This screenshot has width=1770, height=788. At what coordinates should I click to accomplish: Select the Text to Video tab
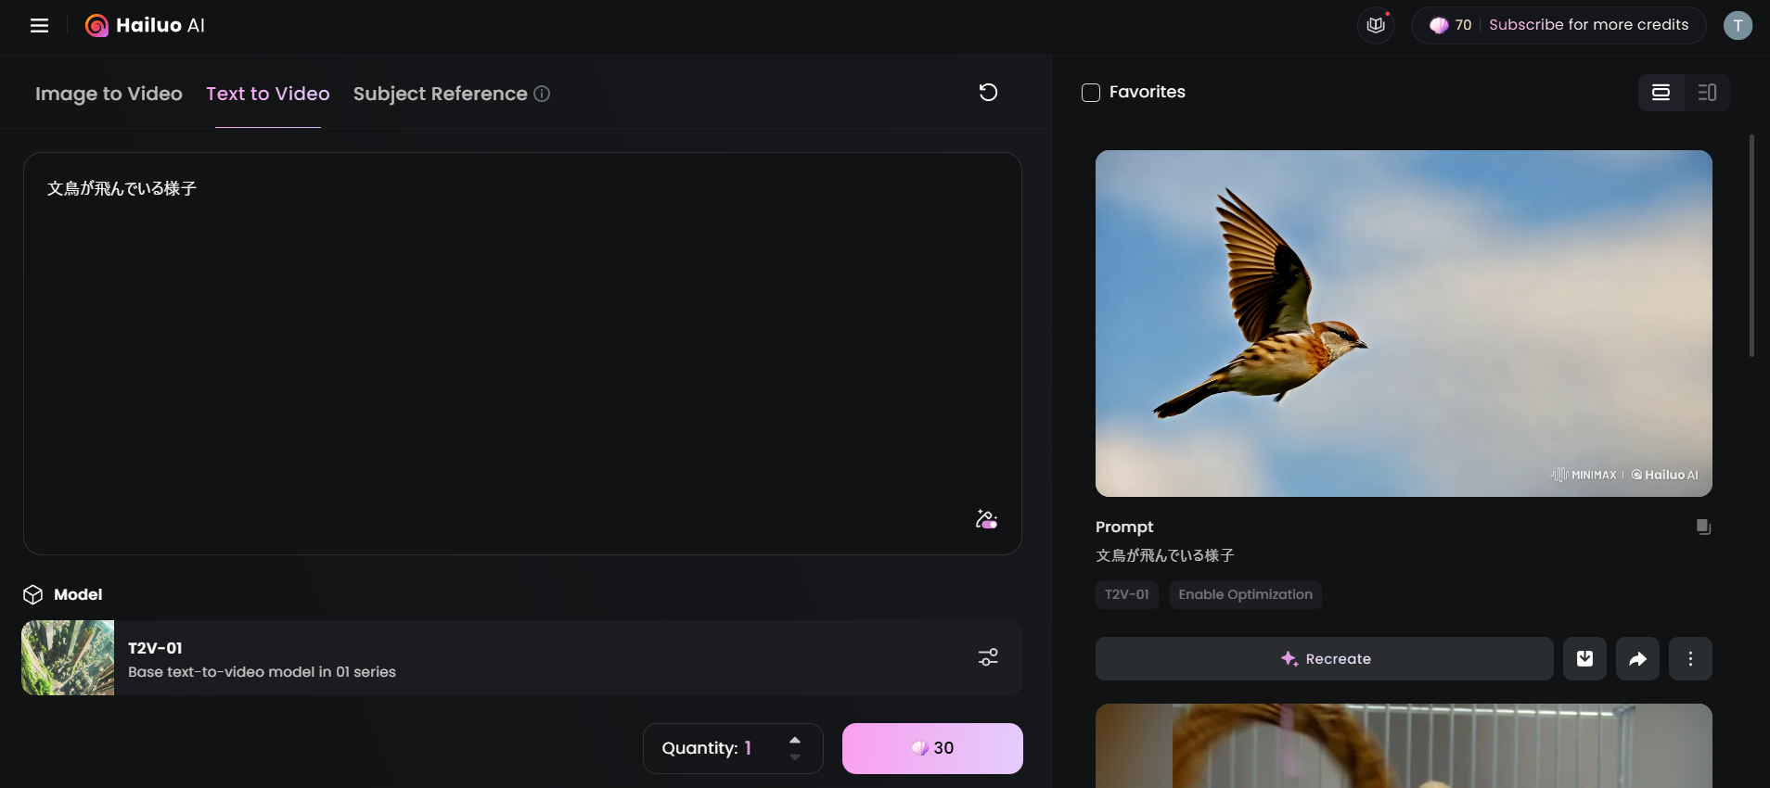268,94
